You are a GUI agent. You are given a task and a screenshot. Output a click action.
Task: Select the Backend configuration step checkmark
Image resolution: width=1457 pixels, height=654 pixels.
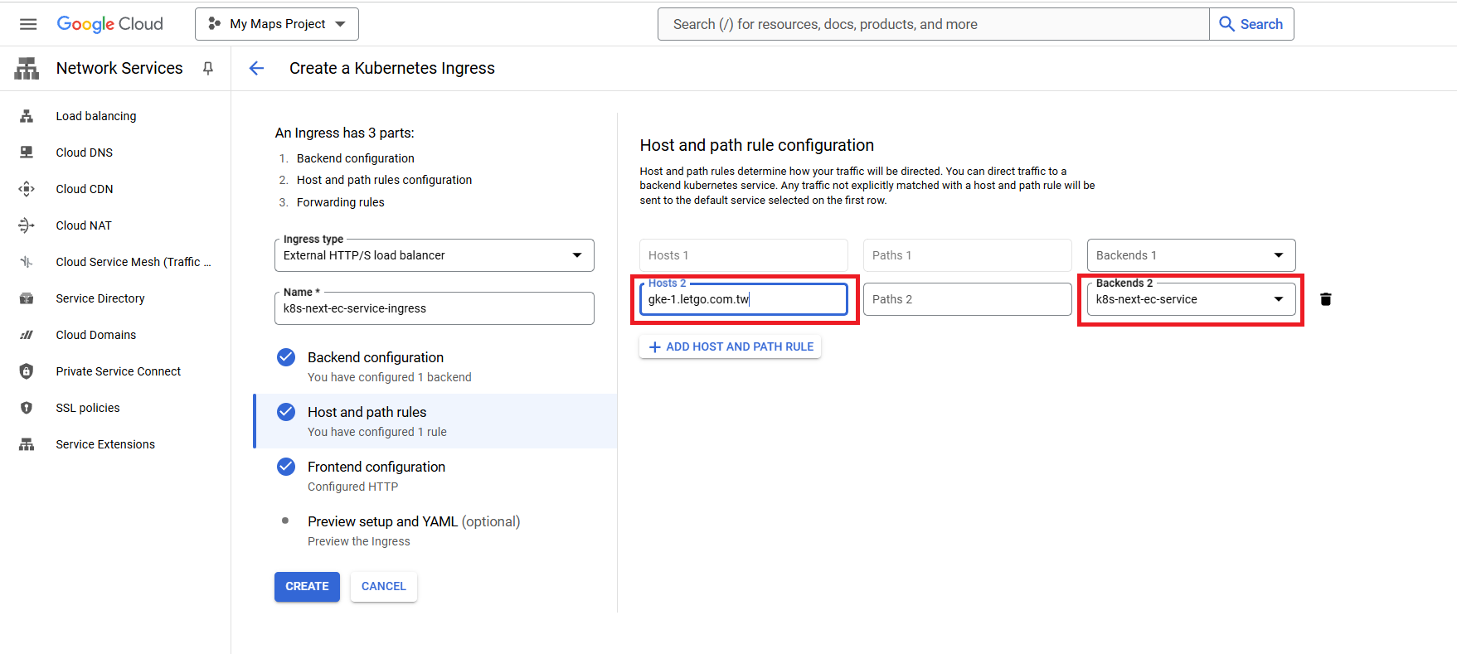point(286,357)
